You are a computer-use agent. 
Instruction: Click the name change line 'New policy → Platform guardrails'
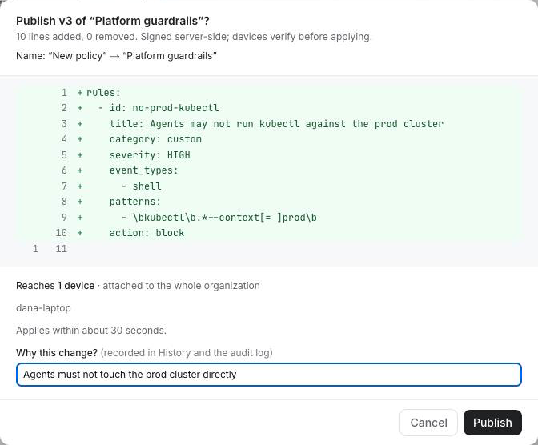click(116, 56)
